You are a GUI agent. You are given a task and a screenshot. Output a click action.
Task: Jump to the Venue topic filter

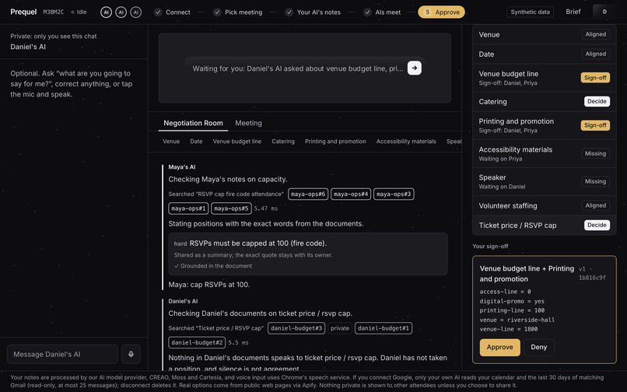click(x=171, y=142)
